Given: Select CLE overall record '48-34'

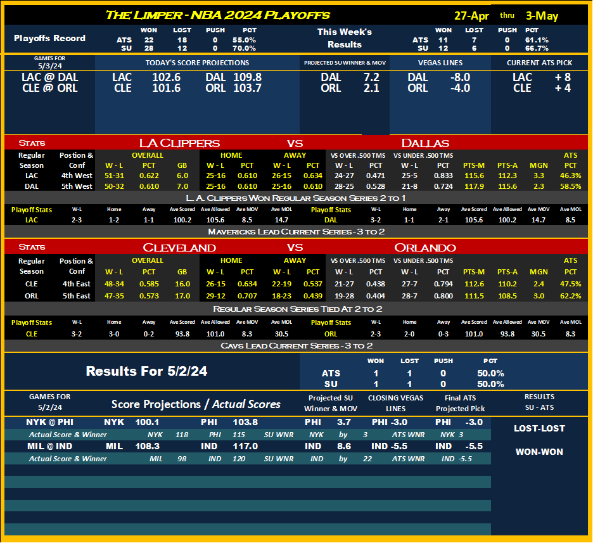Looking at the screenshot, I should click(x=114, y=284).
